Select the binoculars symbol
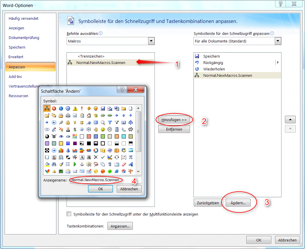 coord(54,164)
